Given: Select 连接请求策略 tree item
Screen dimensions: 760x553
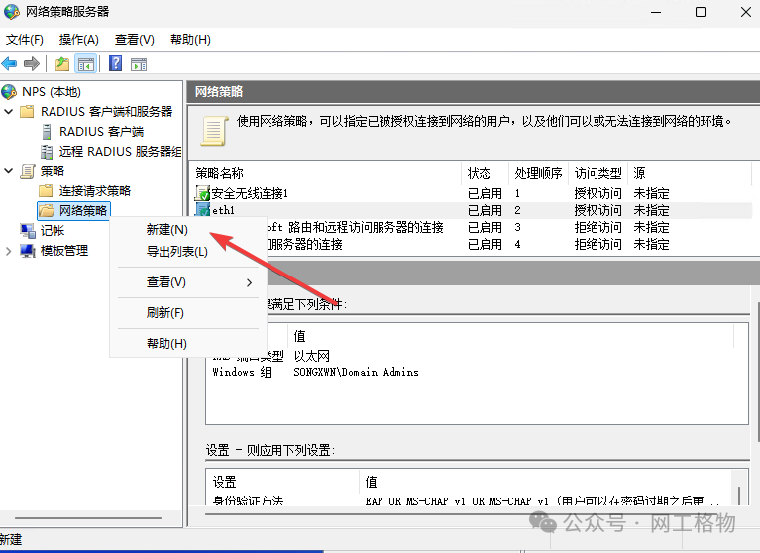Looking at the screenshot, I should (95, 191).
